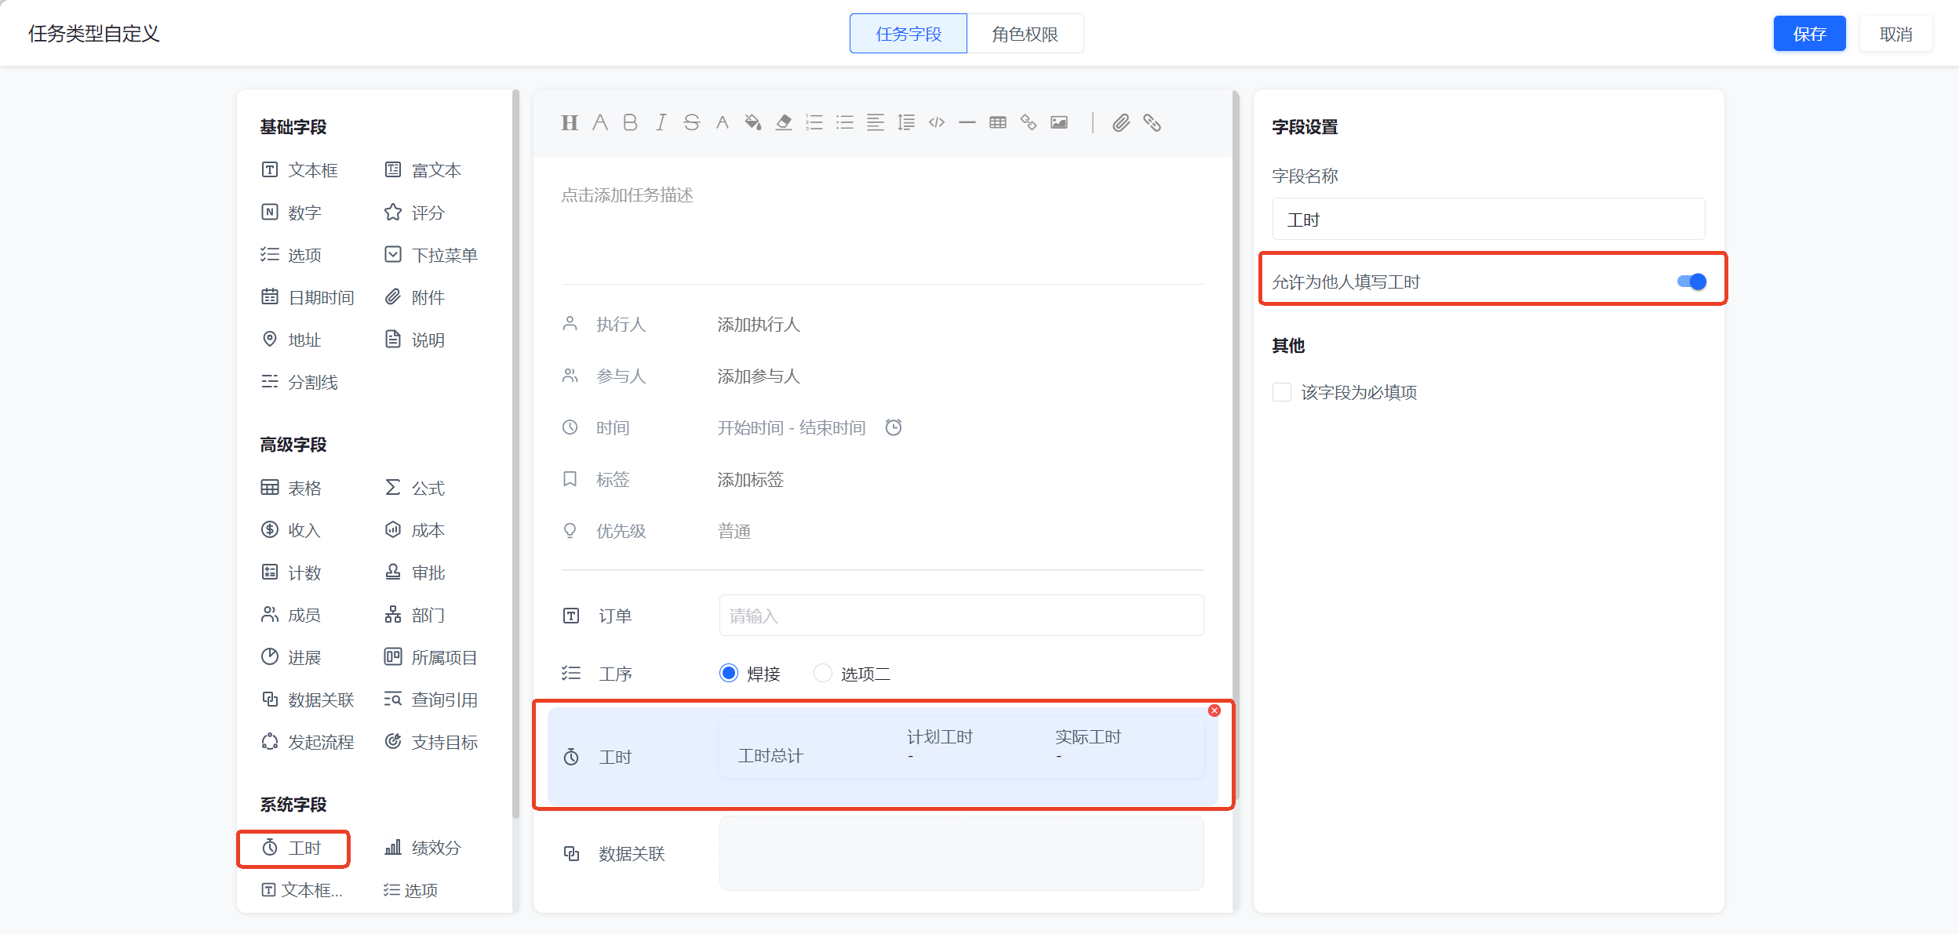This screenshot has height=934, width=1959.
Task: Check 该字段为必填项 checkbox
Action: point(1282,392)
